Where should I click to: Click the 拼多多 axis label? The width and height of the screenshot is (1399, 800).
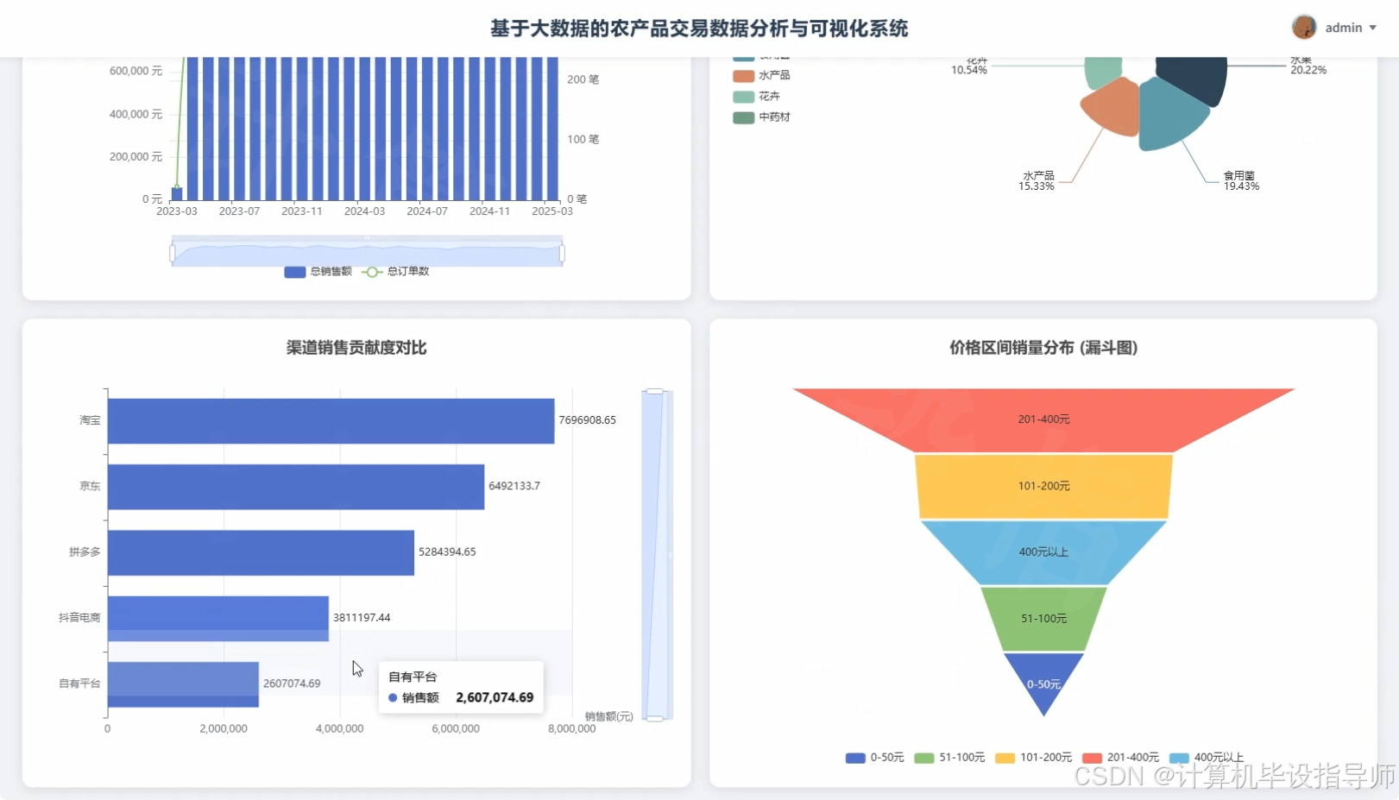(x=85, y=552)
